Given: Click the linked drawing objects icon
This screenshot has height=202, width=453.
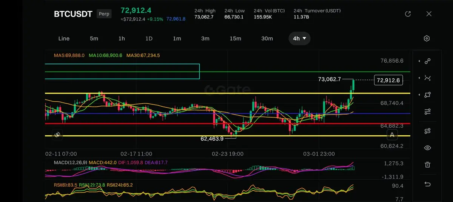Looking at the screenshot, I should [427, 131].
